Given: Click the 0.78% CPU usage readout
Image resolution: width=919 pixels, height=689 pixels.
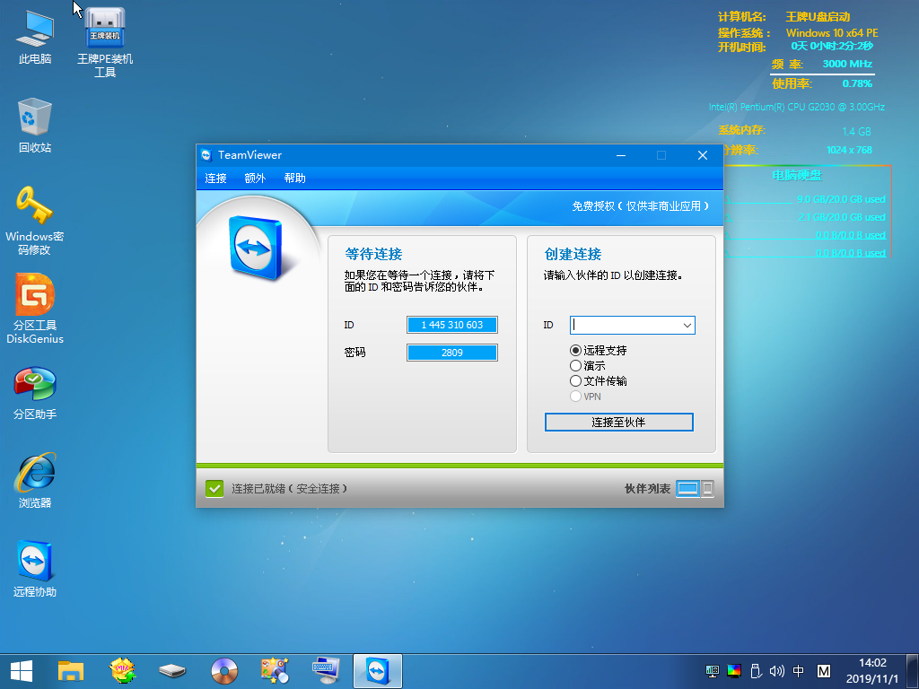Looking at the screenshot, I should coord(857,83).
